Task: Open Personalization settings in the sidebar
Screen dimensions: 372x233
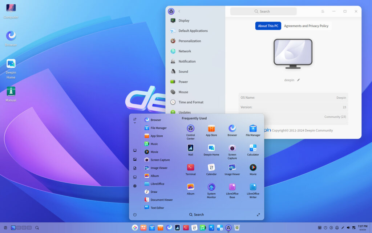Action: click(x=189, y=41)
